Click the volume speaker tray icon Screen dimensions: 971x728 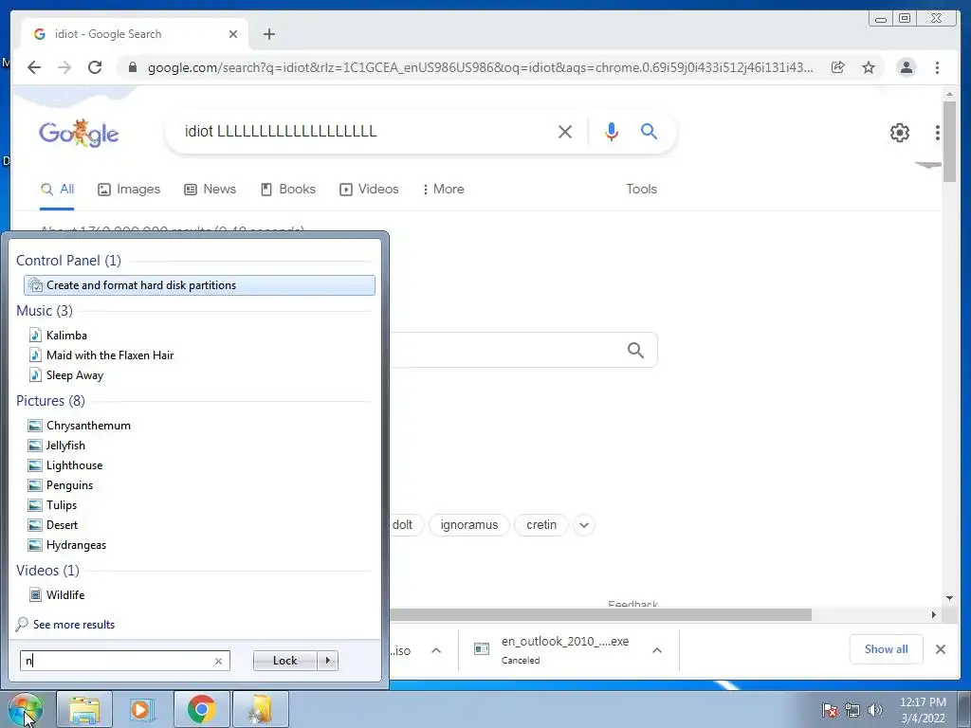click(874, 710)
